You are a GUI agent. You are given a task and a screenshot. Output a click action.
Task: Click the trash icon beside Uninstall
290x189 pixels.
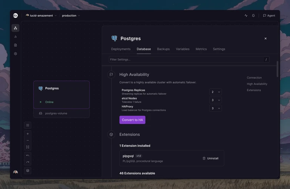point(204,159)
